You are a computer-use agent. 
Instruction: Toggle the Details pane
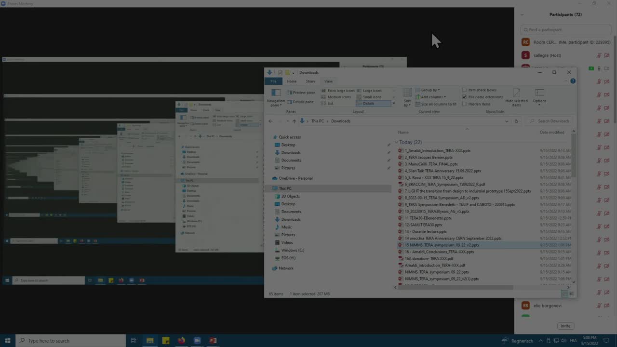click(300, 102)
